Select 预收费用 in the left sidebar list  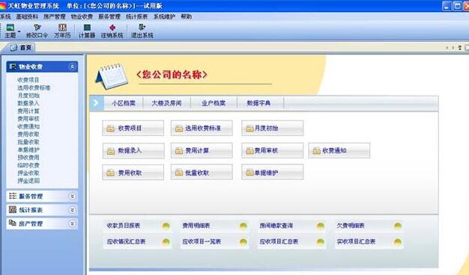(x=28, y=158)
